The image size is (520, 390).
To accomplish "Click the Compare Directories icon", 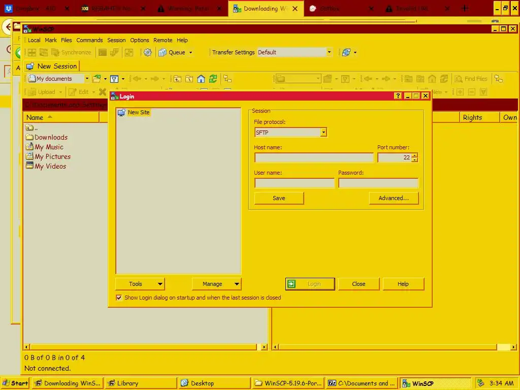I will point(32,52).
